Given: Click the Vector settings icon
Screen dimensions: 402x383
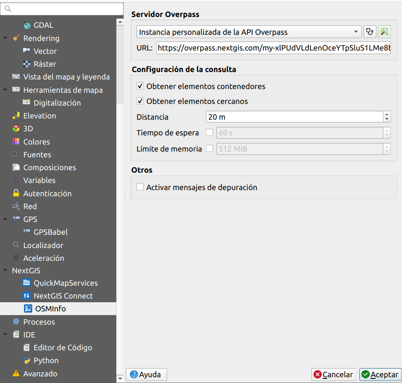Looking at the screenshot, I should pyautogui.click(x=26, y=51).
